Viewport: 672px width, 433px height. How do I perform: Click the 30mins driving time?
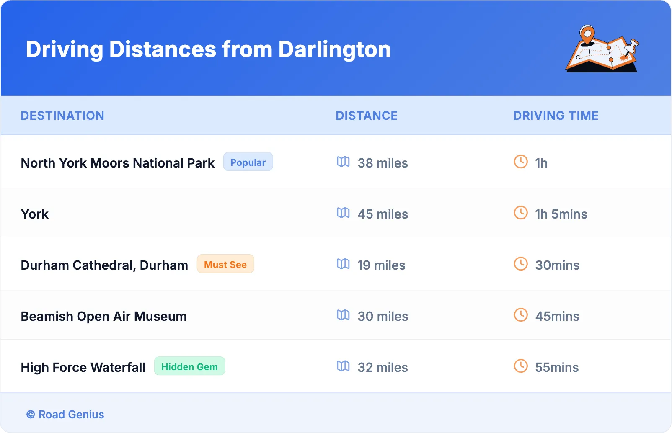click(557, 265)
